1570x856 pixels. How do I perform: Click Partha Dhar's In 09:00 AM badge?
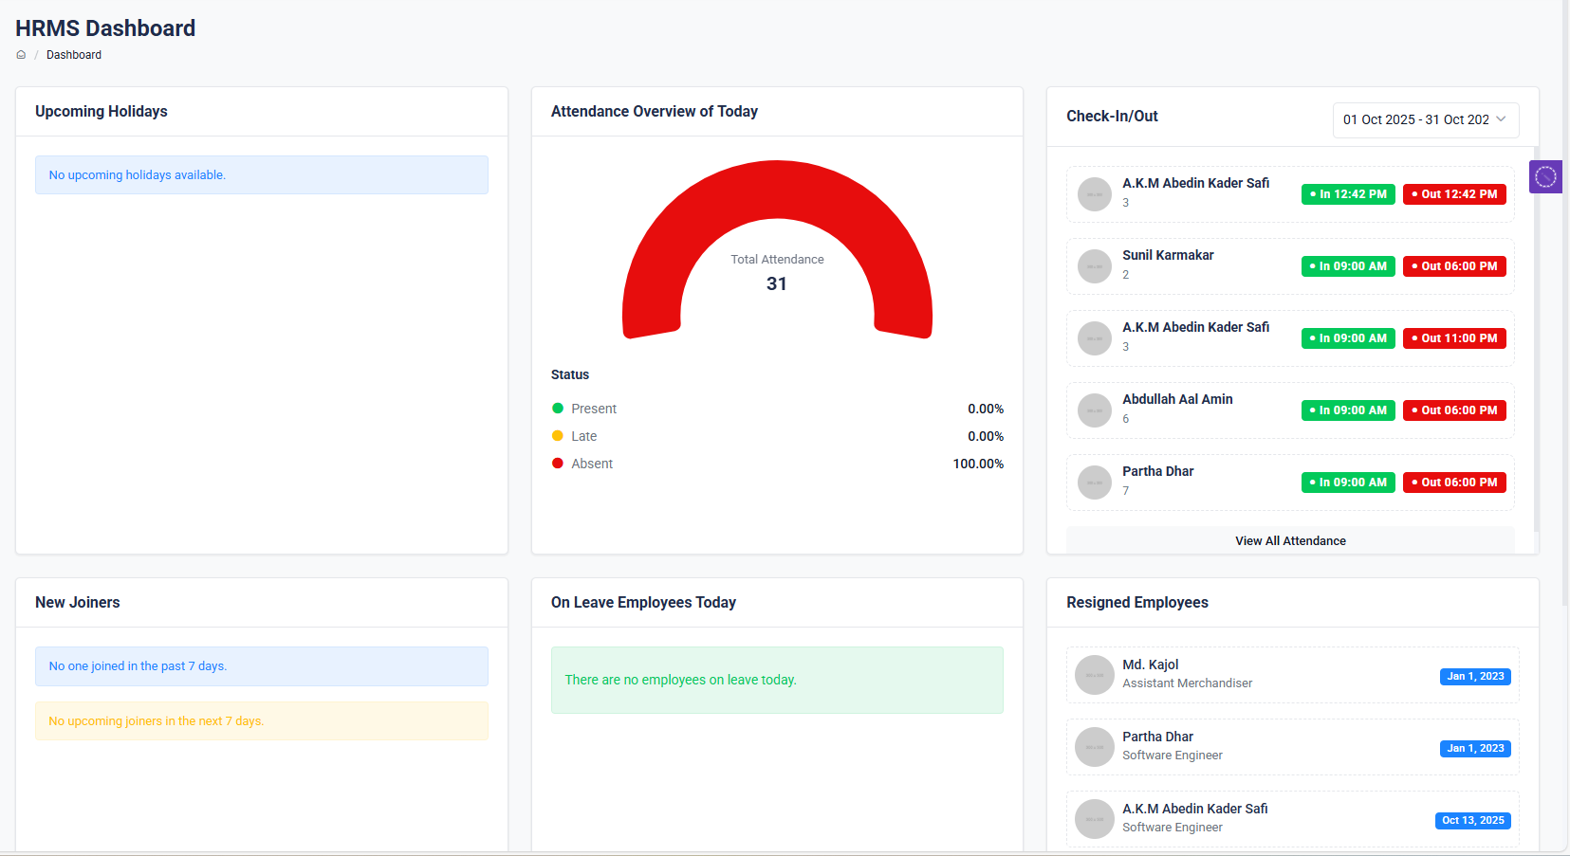tap(1348, 483)
